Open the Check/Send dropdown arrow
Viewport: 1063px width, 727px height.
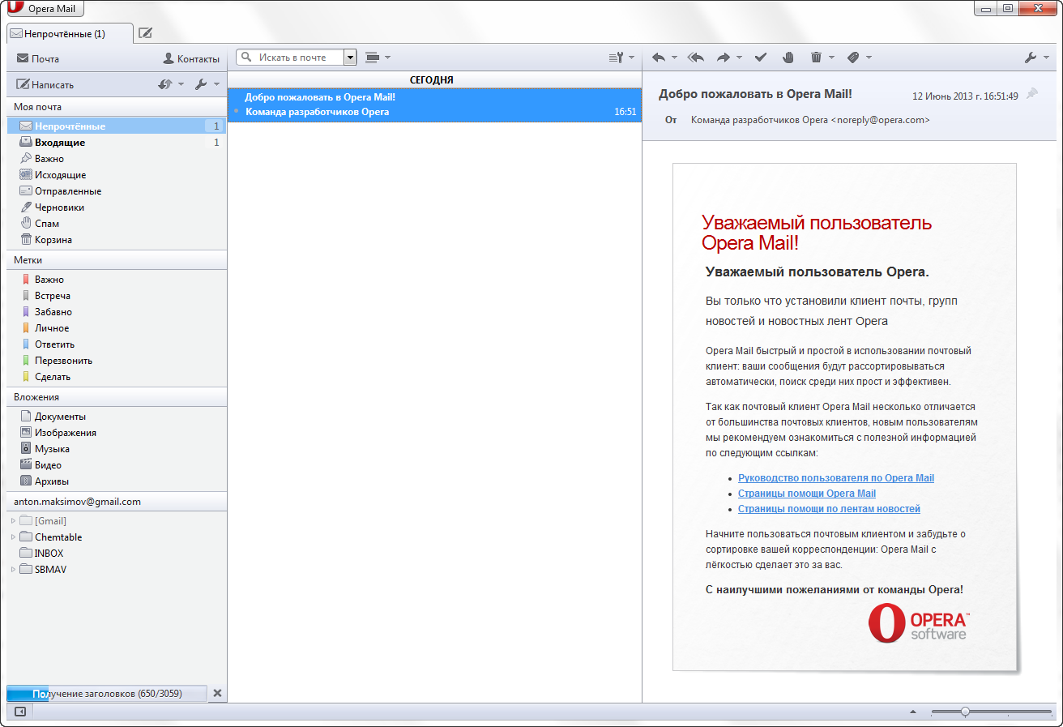(181, 84)
